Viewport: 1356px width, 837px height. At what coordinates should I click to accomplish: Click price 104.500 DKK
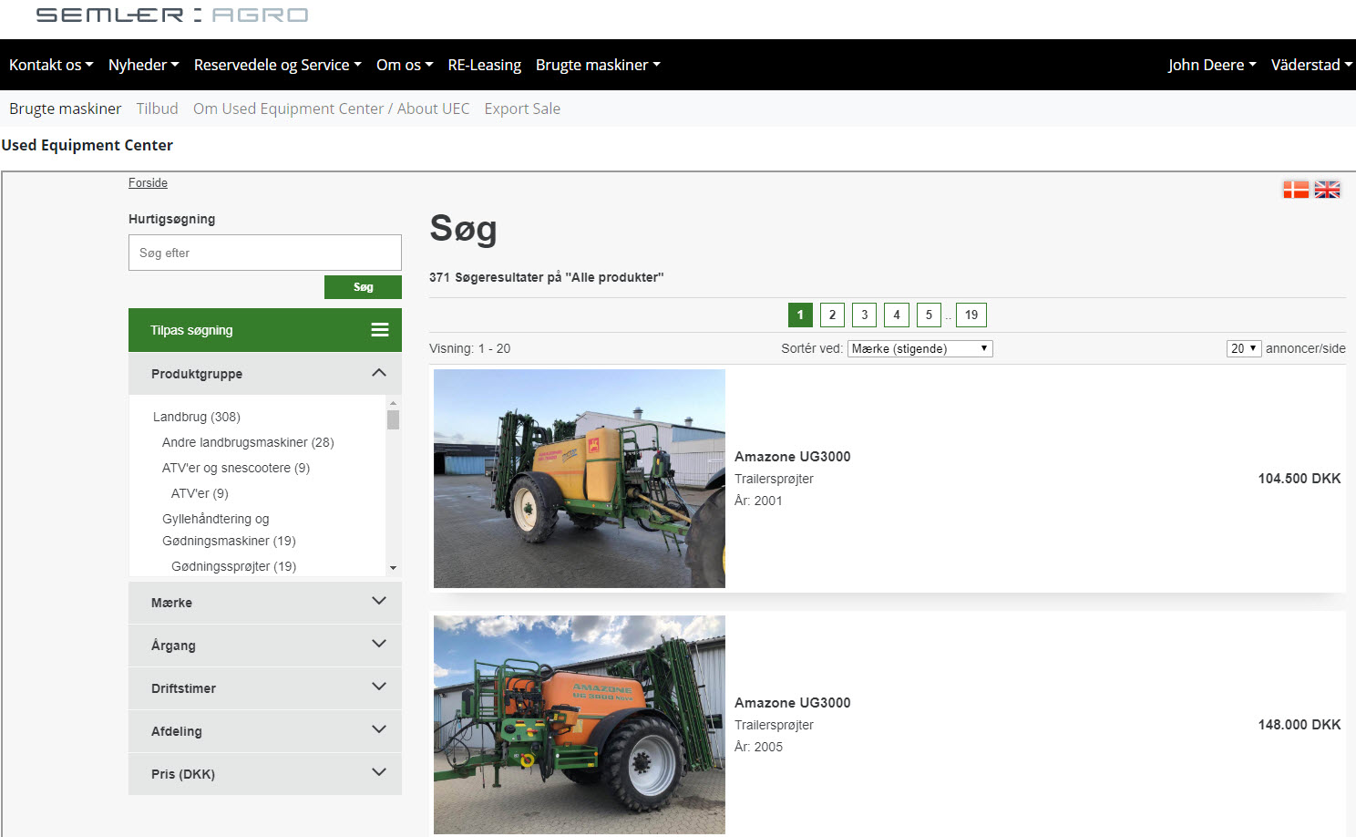pos(1299,479)
